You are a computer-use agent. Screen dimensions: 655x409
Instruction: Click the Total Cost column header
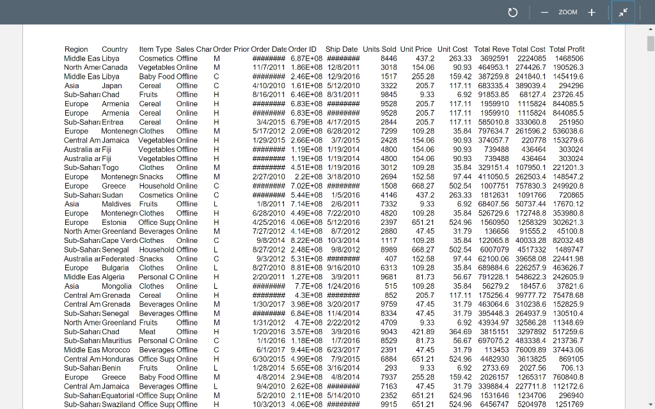[x=528, y=49]
